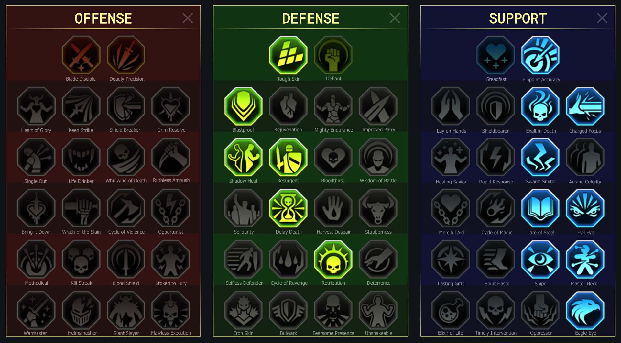
Task: Choose the Life Drinker mastery
Action: 81,158
